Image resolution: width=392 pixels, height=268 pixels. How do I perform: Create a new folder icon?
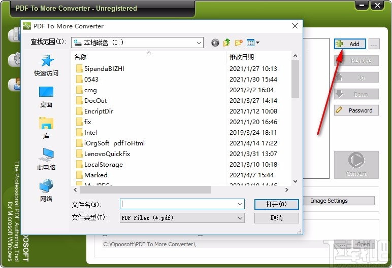coord(239,43)
